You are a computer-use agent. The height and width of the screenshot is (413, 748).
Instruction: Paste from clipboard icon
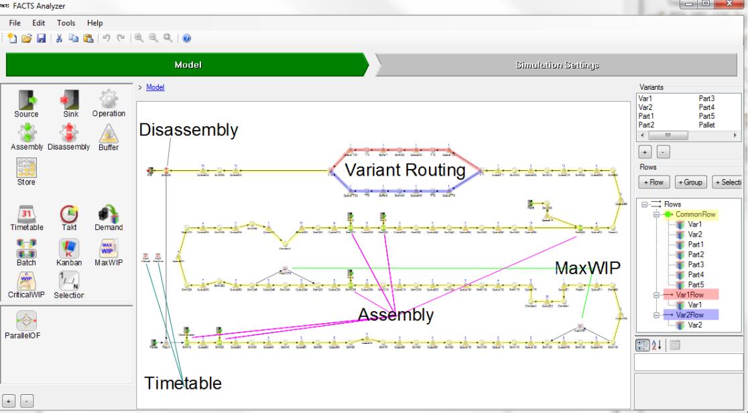click(x=88, y=38)
